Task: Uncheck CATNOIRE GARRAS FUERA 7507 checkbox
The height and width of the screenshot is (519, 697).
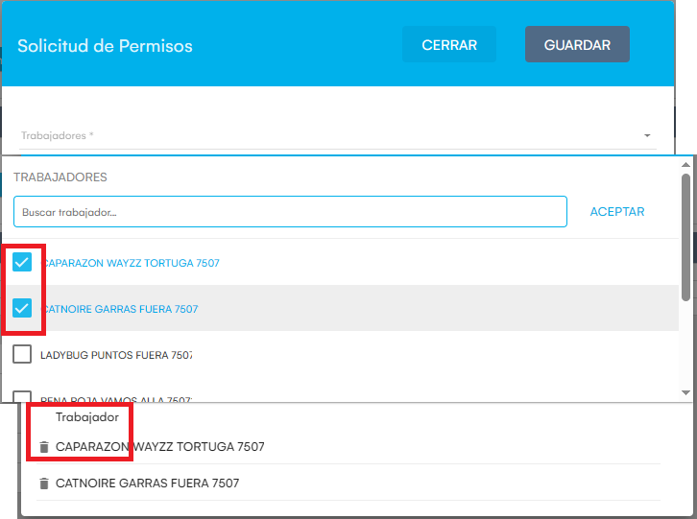Action: 23,308
